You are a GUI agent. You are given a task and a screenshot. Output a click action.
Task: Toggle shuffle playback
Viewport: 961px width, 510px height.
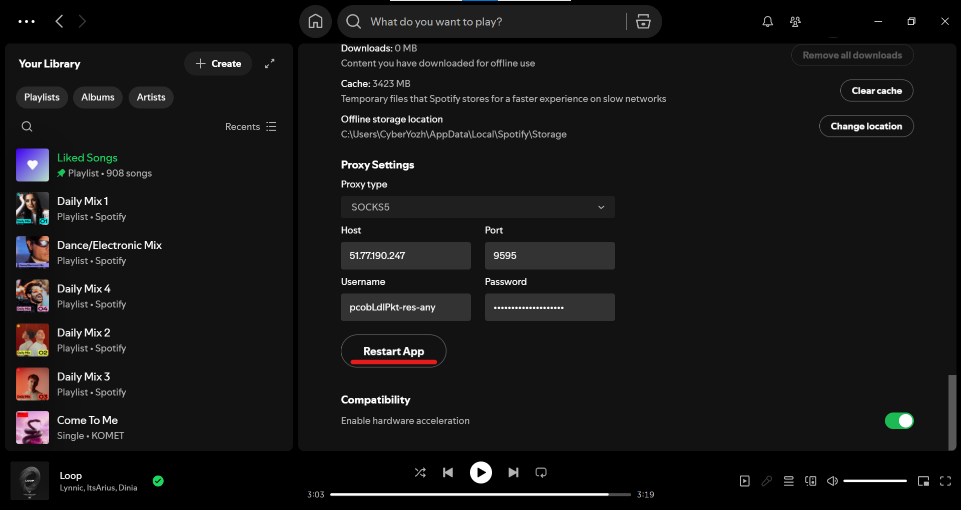tap(420, 472)
